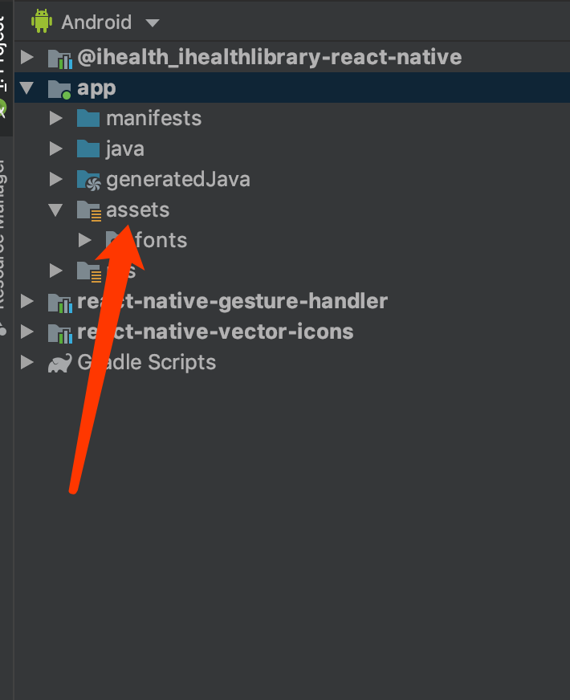570x700 pixels.
Task: Click the Gradle Scripts elephant icon
Action: [59, 363]
